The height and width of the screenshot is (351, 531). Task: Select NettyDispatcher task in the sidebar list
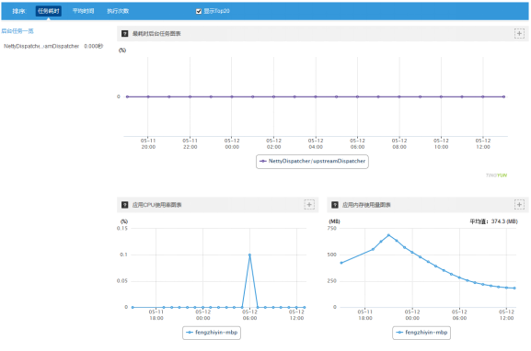coord(41,46)
